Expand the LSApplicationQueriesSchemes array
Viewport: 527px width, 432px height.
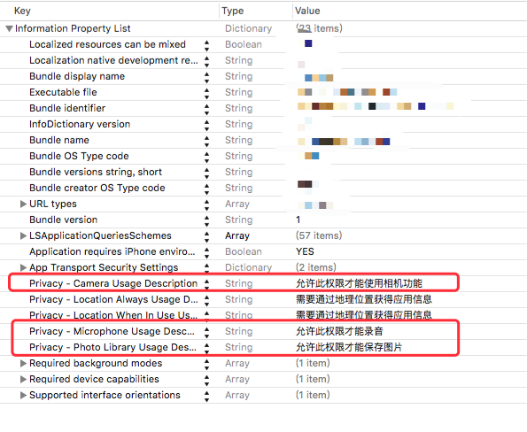[23, 235]
